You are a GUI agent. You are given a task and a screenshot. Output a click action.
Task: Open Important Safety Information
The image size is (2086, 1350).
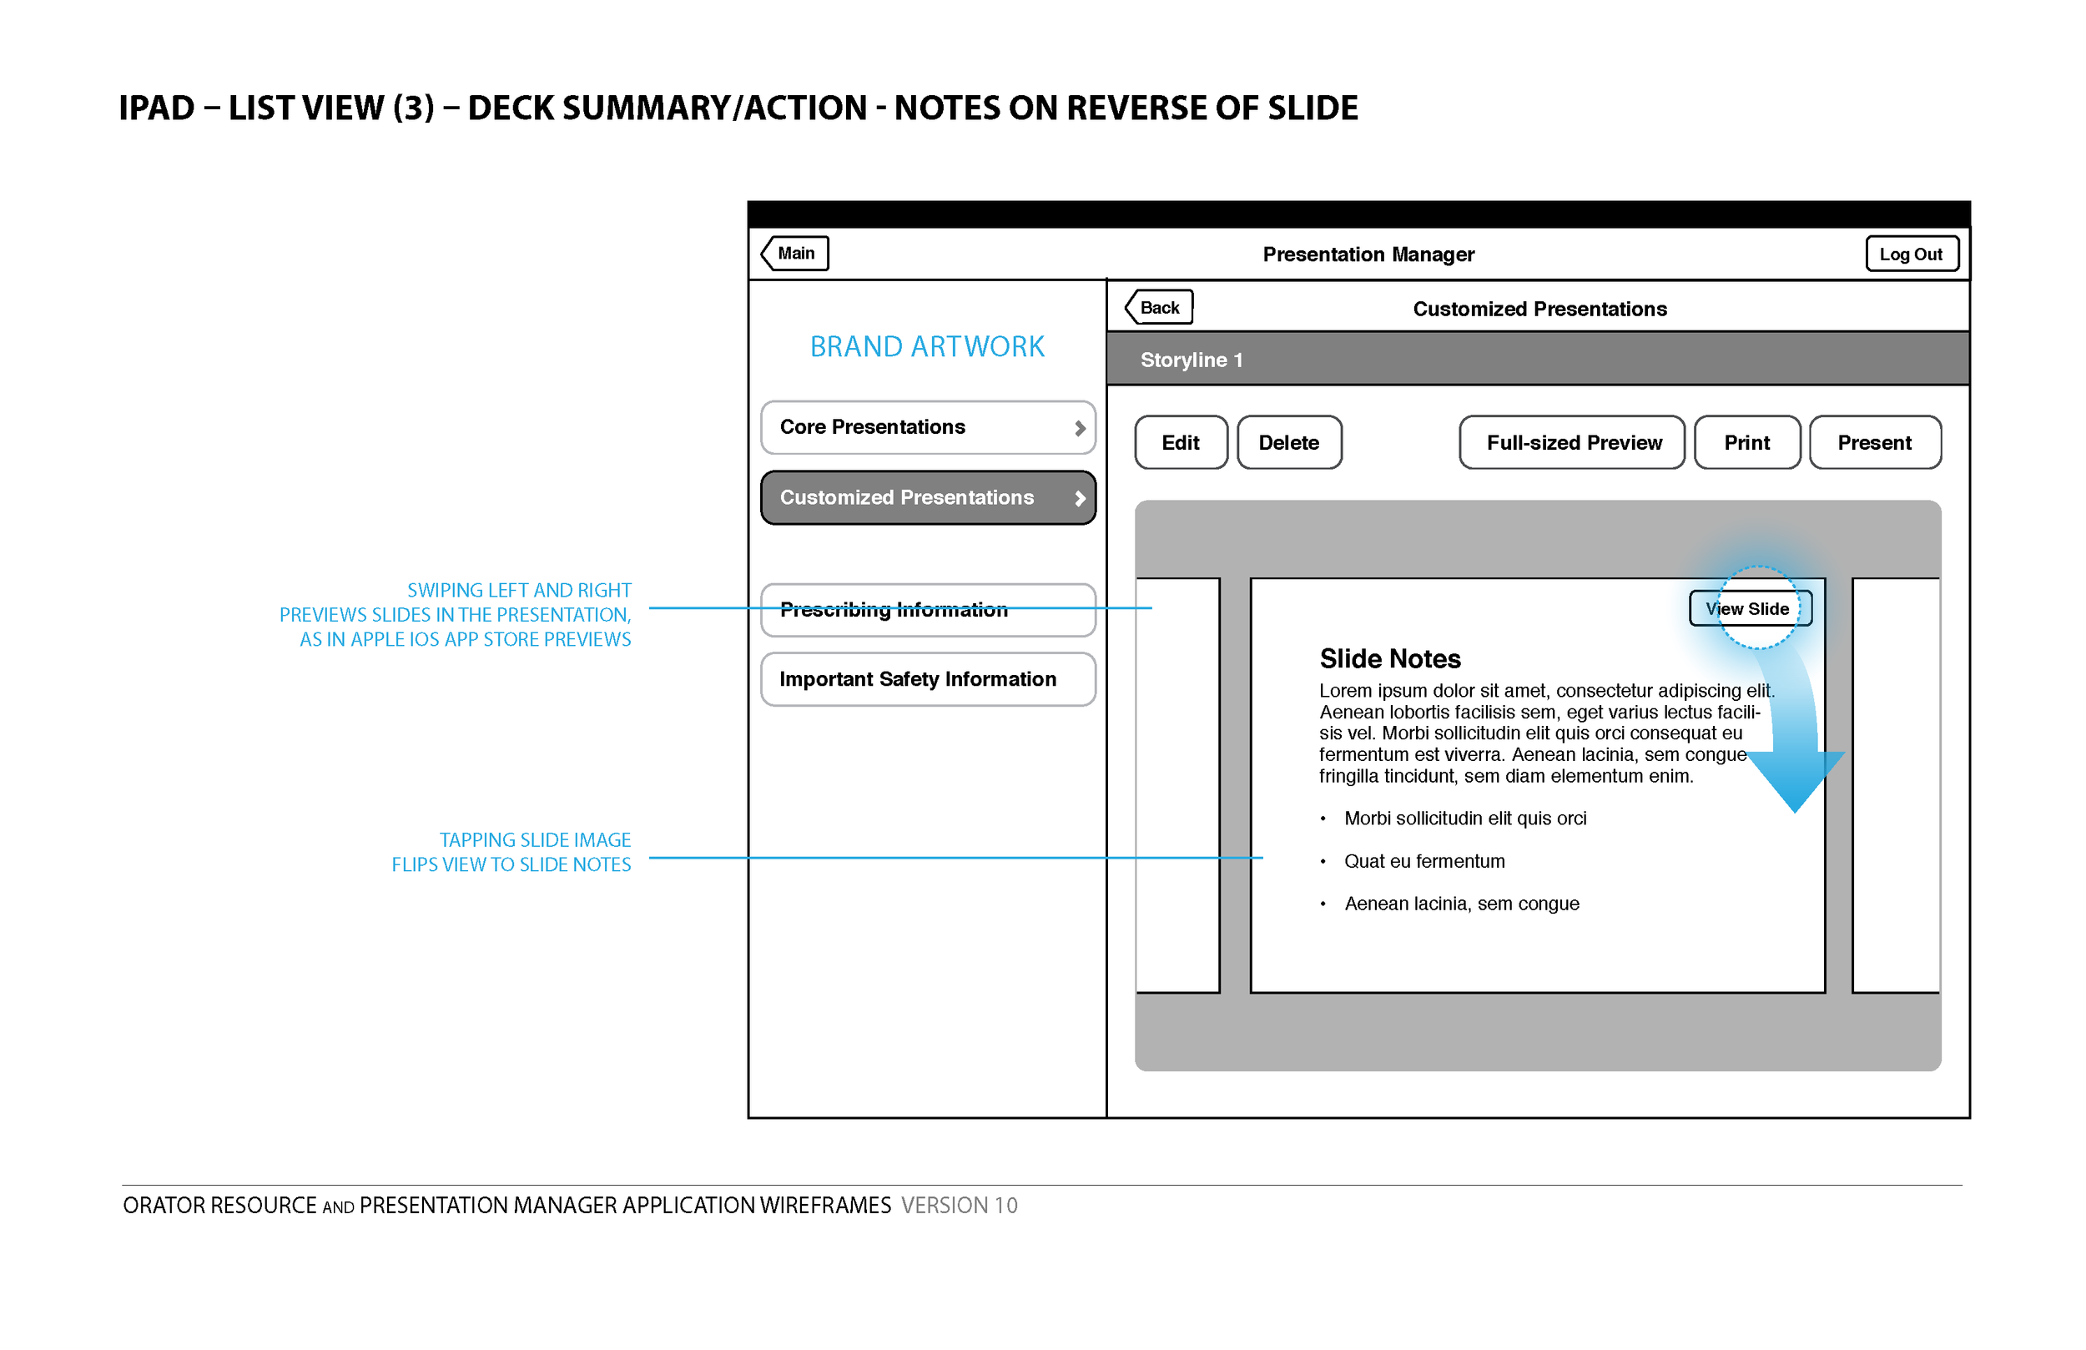tap(928, 679)
